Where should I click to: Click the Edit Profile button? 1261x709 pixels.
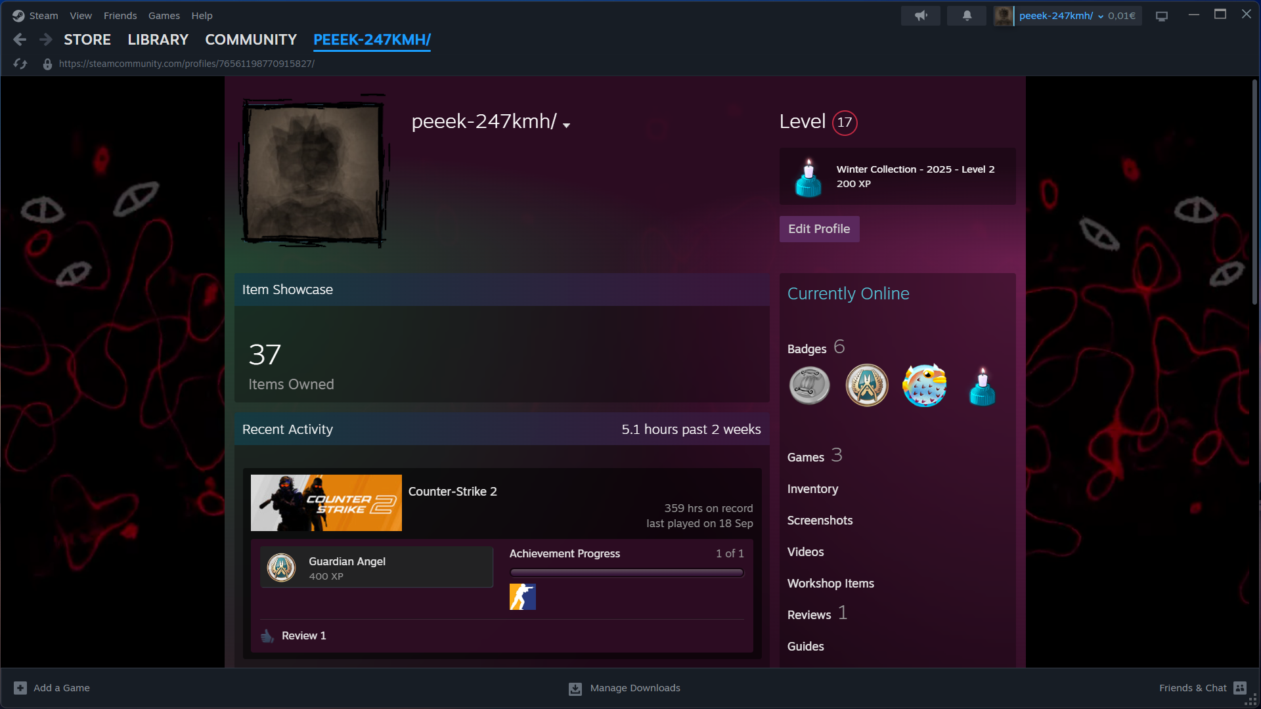(x=819, y=229)
